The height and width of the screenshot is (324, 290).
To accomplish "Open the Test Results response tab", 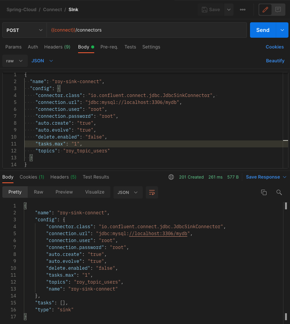I will 96,177.
